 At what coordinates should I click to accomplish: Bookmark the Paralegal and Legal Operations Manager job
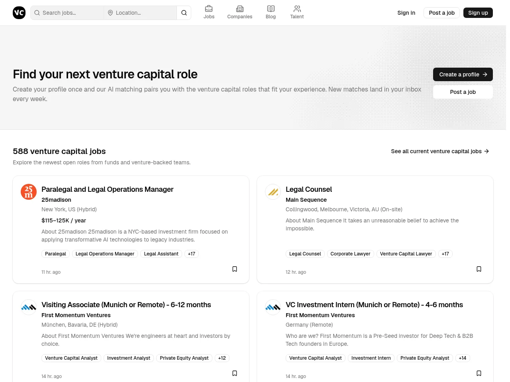coord(235,269)
